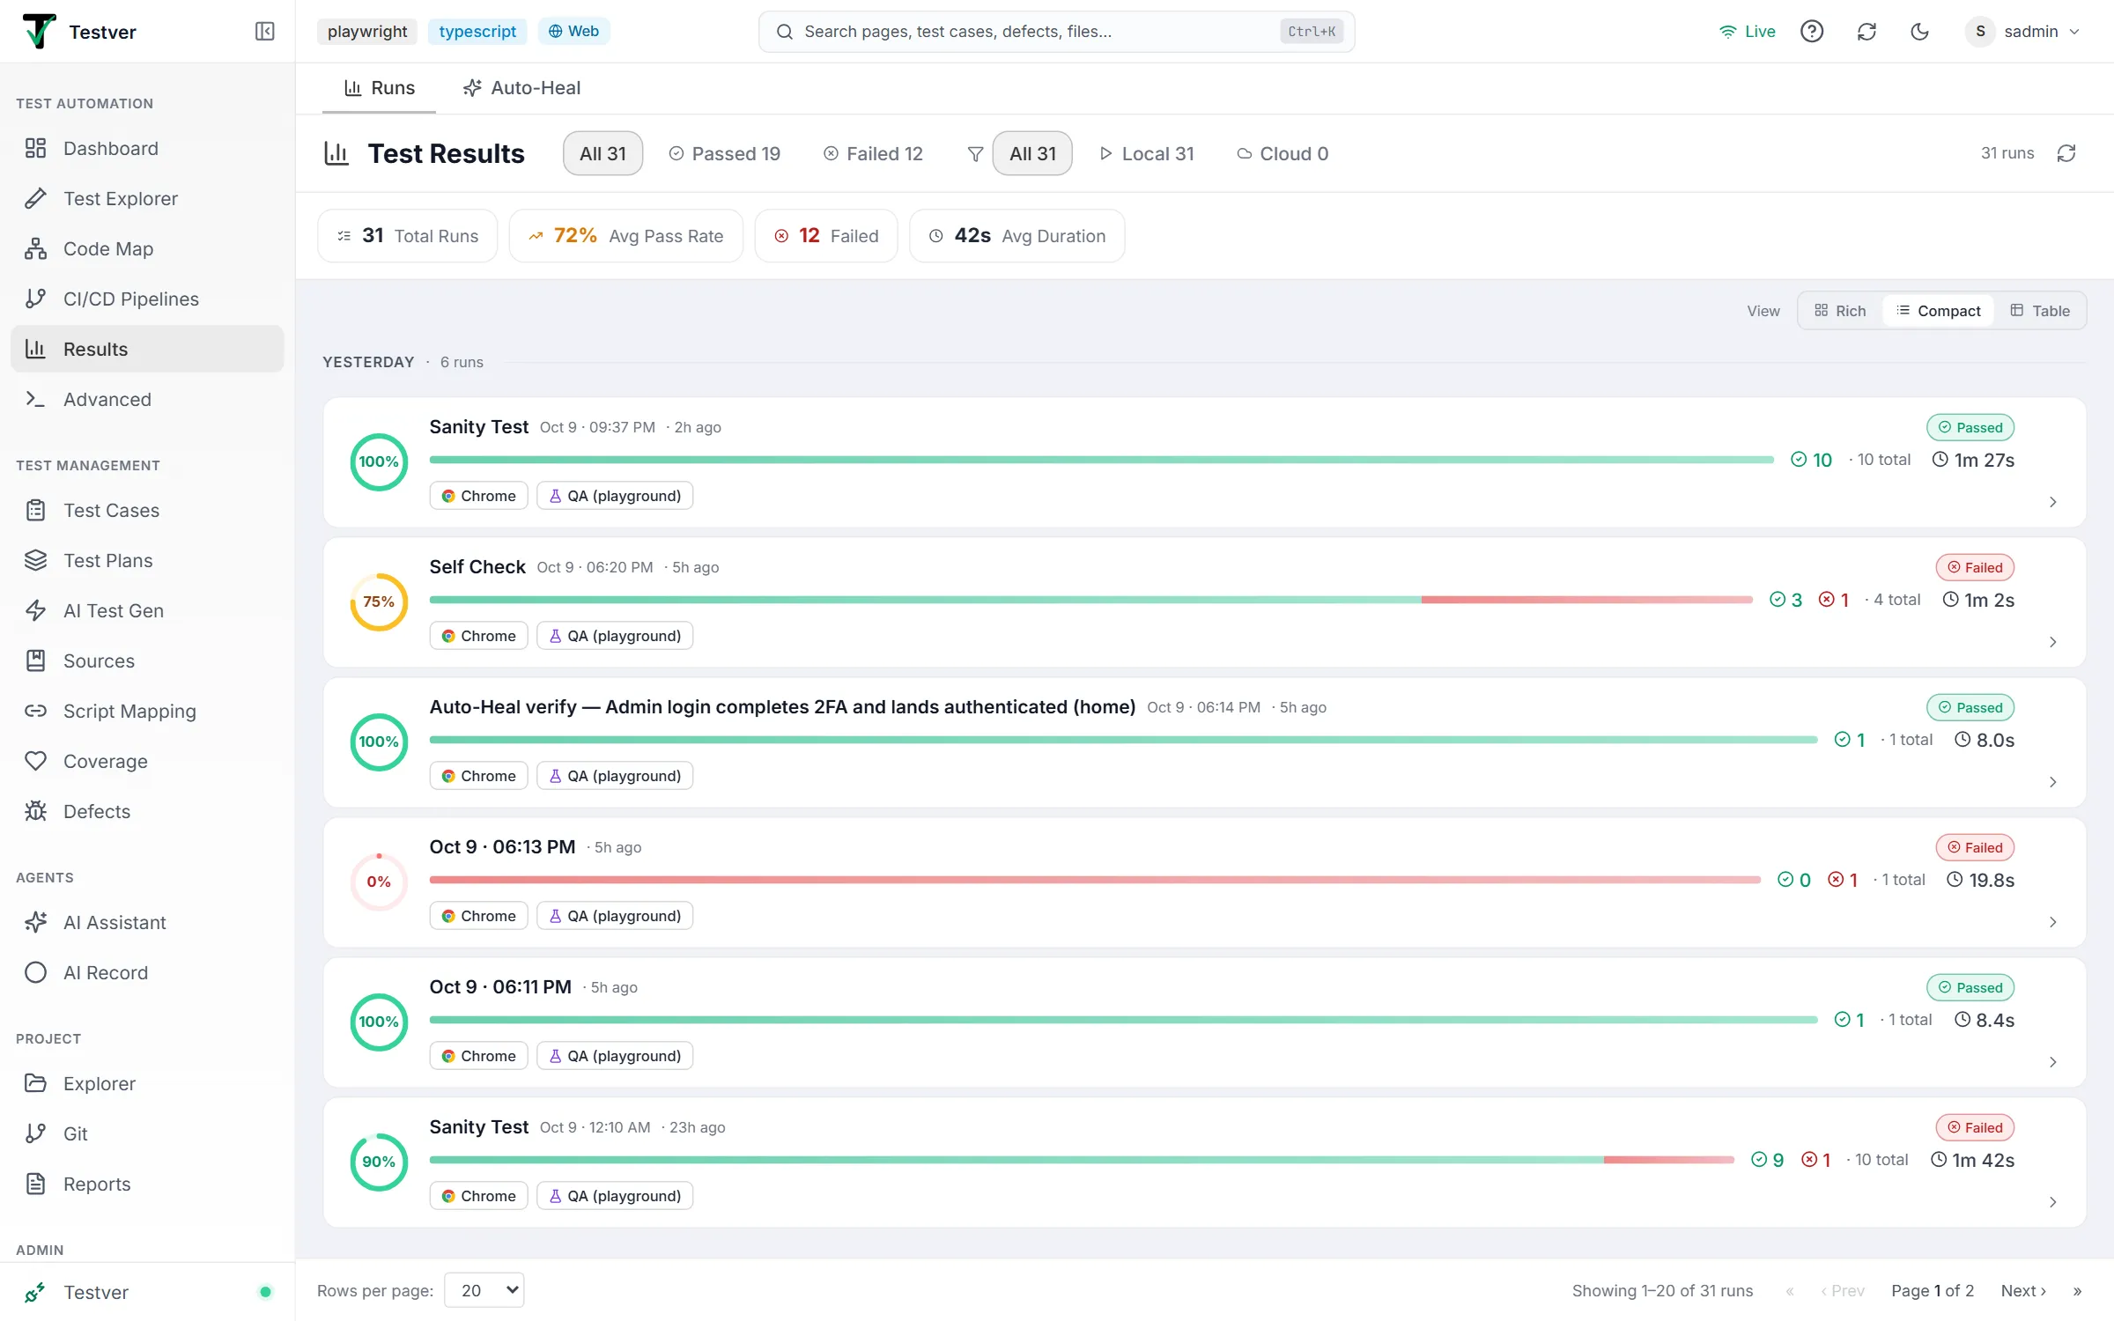Switch to Auto-Heal tab
This screenshot has width=2114, height=1321.
[x=522, y=88]
